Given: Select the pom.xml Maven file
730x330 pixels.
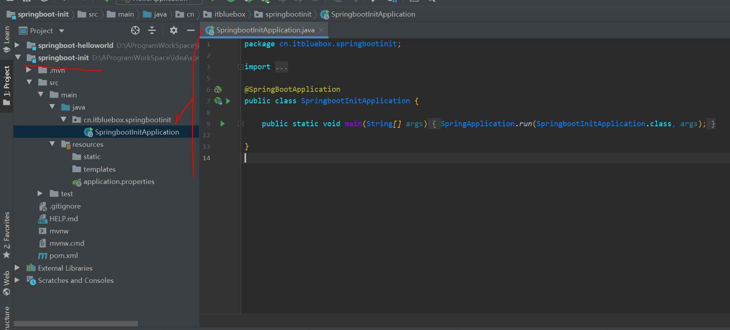Looking at the screenshot, I should (x=63, y=256).
